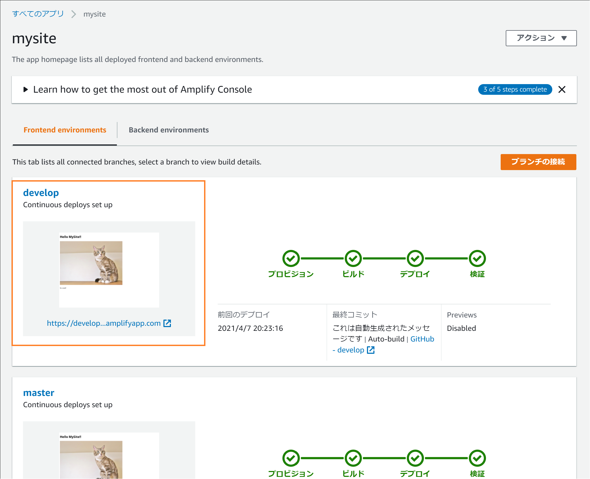Click the Previews Disabled status text
Viewport: 590px width, 479px height.
(461, 328)
